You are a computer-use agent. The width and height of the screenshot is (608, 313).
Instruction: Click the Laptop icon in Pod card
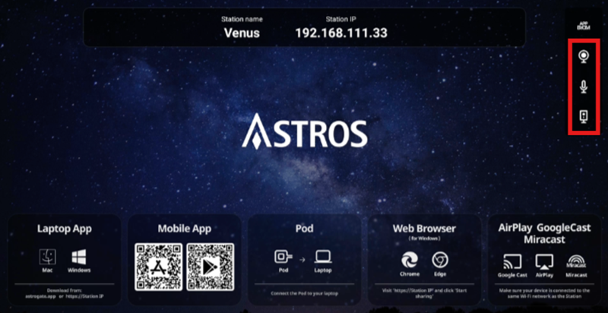click(325, 258)
